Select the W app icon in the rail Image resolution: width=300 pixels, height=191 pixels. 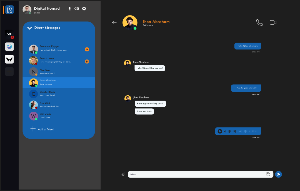coord(9,59)
